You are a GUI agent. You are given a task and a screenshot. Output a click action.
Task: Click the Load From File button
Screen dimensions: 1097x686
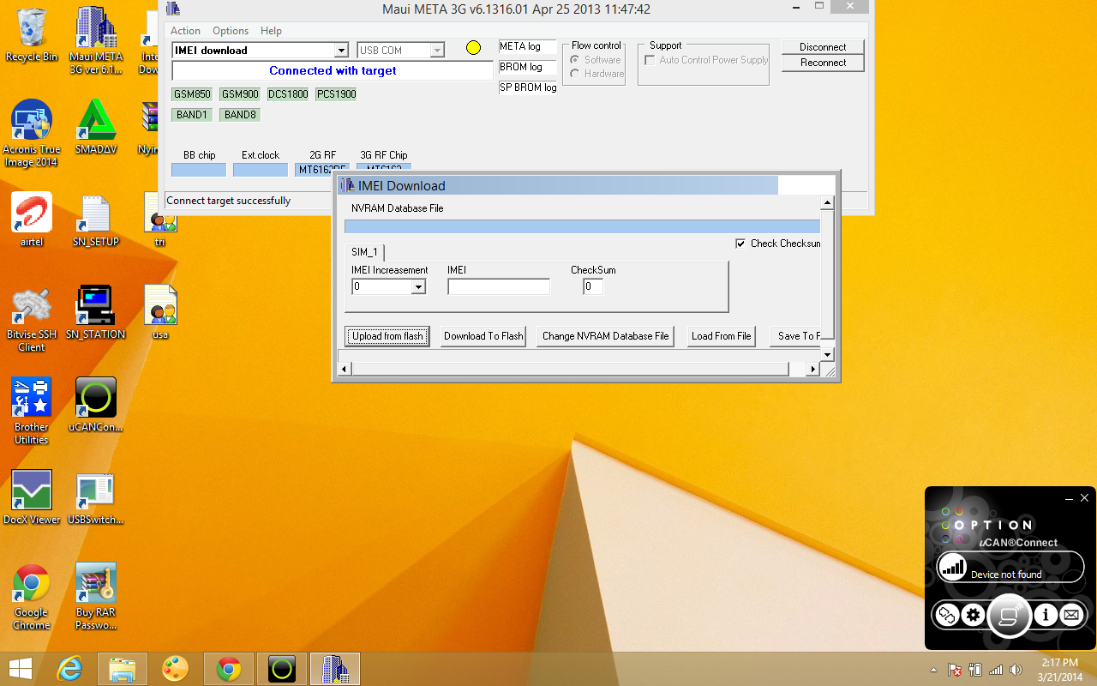point(722,336)
